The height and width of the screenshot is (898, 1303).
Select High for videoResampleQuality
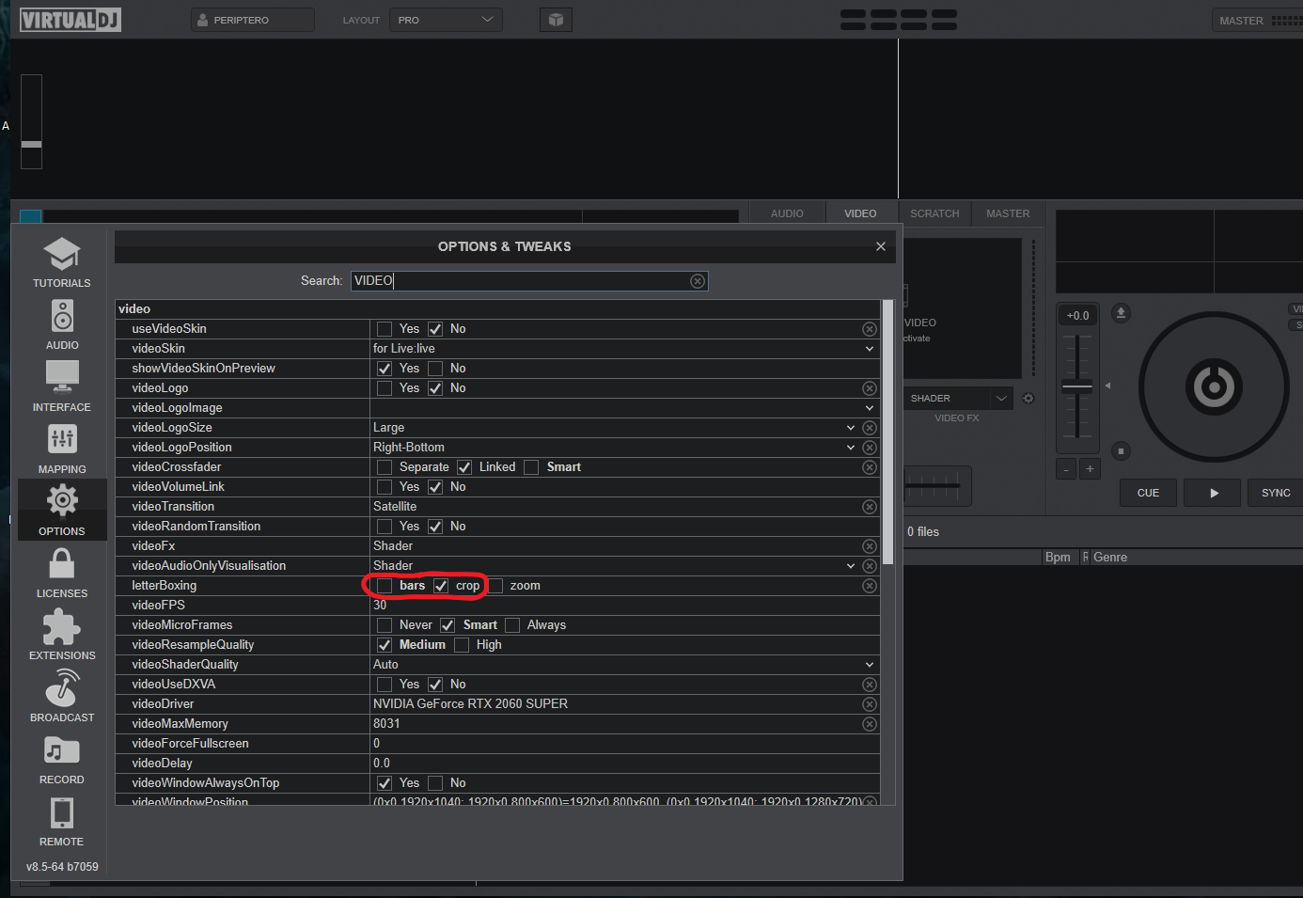462,645
